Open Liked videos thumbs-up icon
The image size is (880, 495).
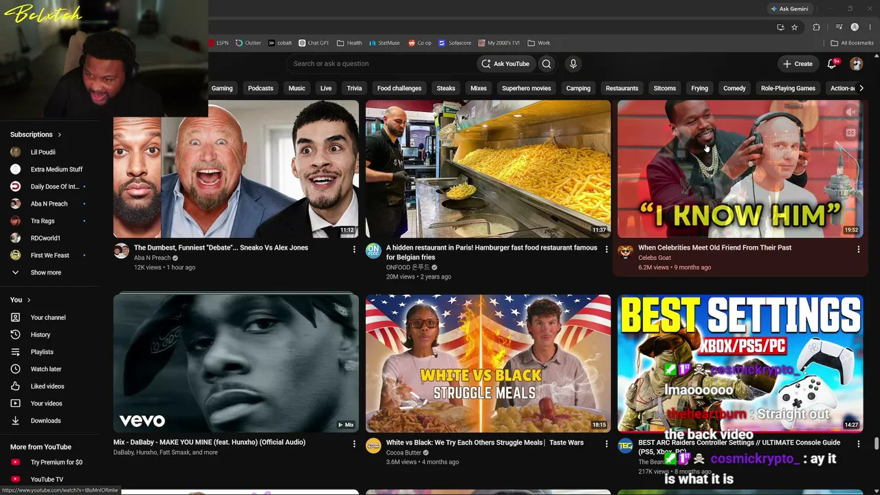point(15,386)
